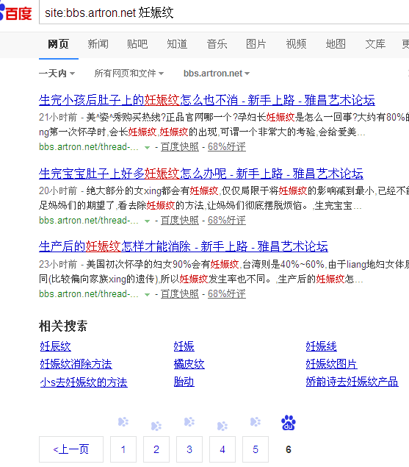Viewport: 409px width, 467px height.
Task: Click the Baidu paw icon above page 6
Action: coord(289,423)
